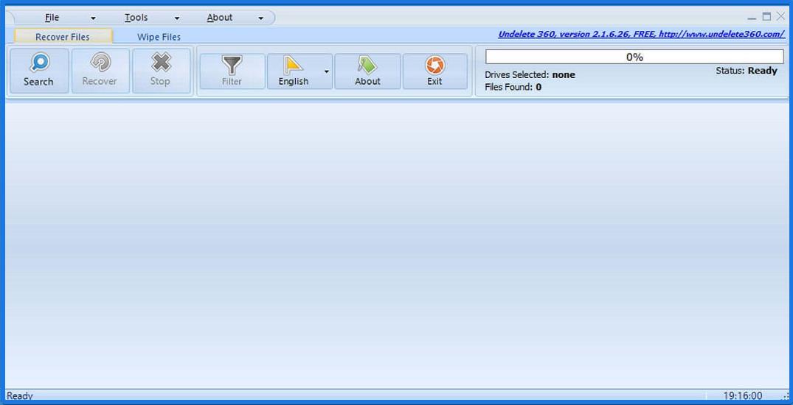793x405 pixels.
Task: Close the Undelete 360 window
Action: tap(781, 17)
